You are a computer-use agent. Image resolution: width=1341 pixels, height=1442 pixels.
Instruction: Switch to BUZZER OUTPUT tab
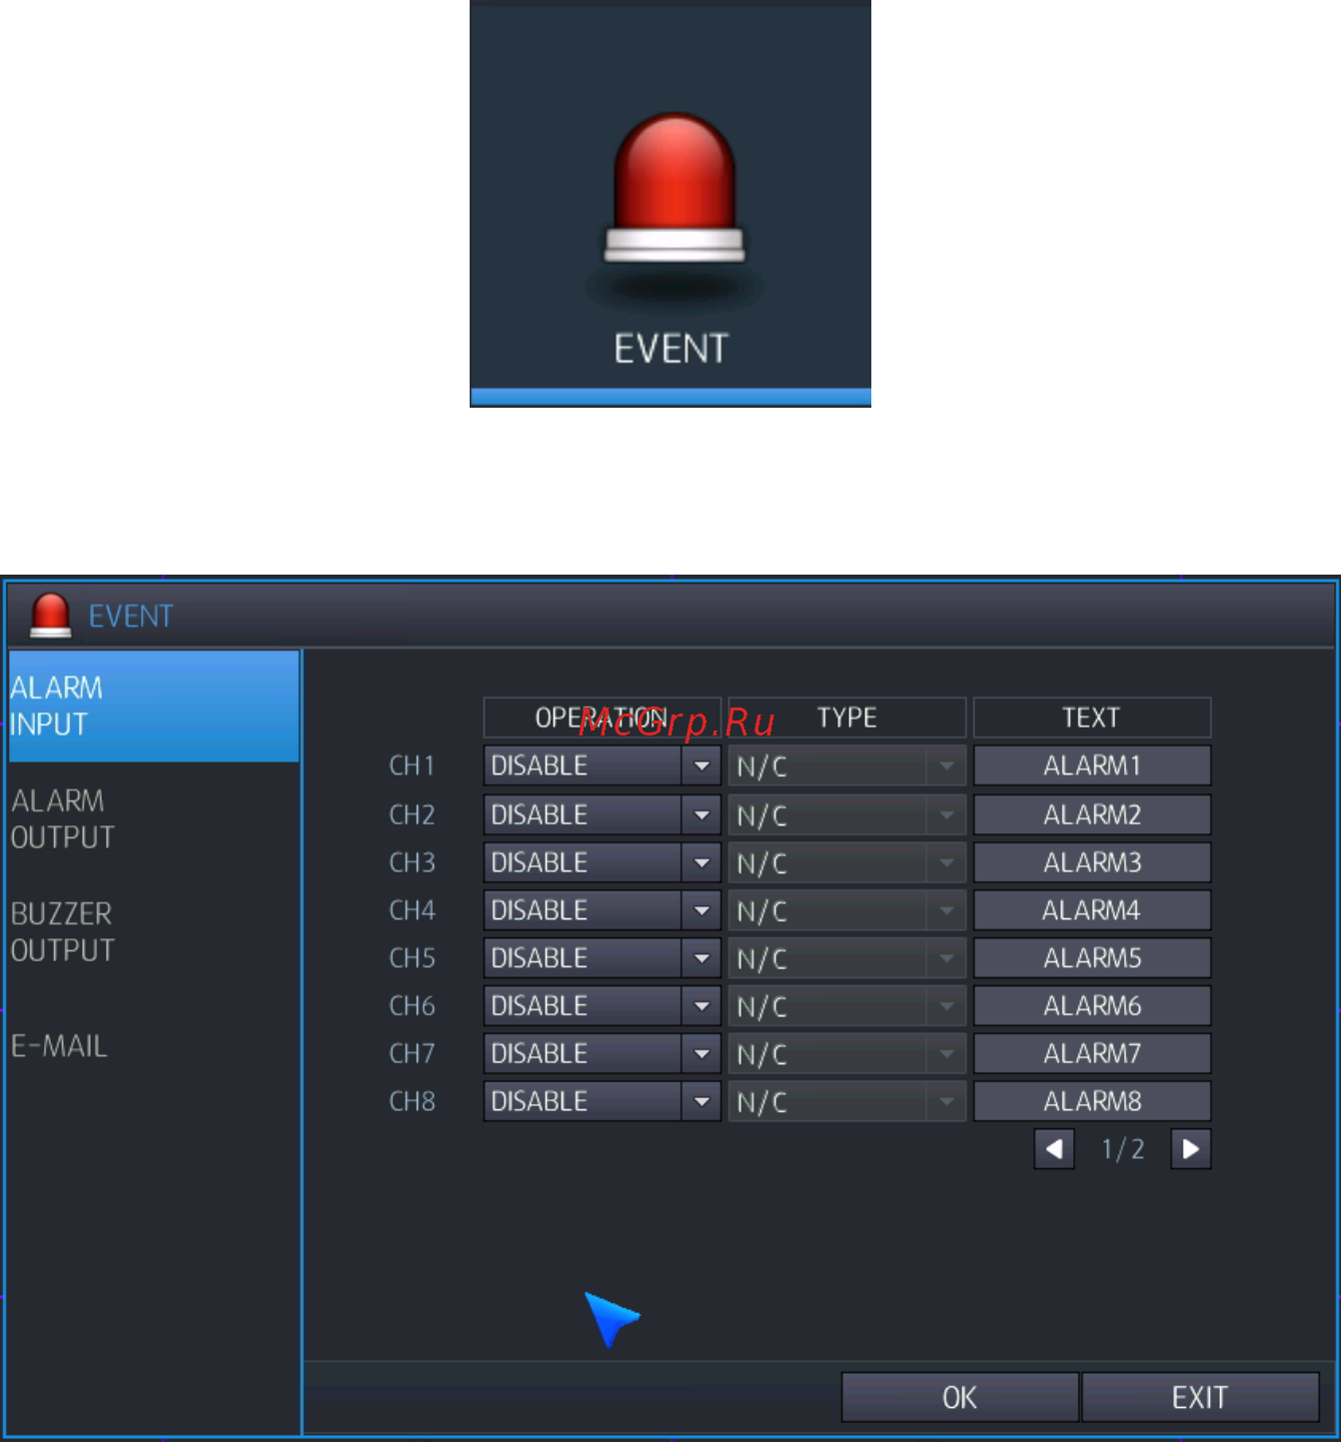point(154,932)
